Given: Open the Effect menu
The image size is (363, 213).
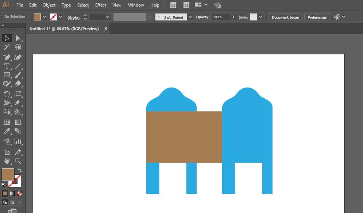Looking at the screenshot, I should 101,5.
